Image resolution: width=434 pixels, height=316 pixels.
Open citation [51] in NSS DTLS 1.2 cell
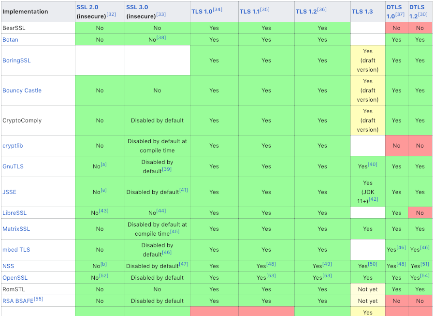point(425,264)
